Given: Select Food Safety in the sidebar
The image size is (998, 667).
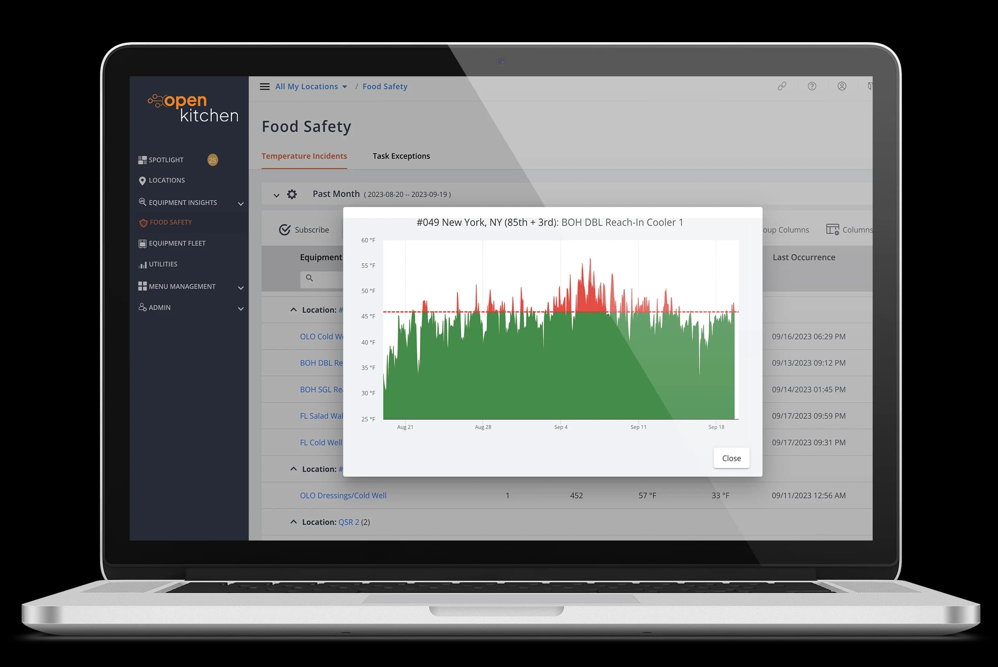Looking at the screenshot, I should pos(171,222).
